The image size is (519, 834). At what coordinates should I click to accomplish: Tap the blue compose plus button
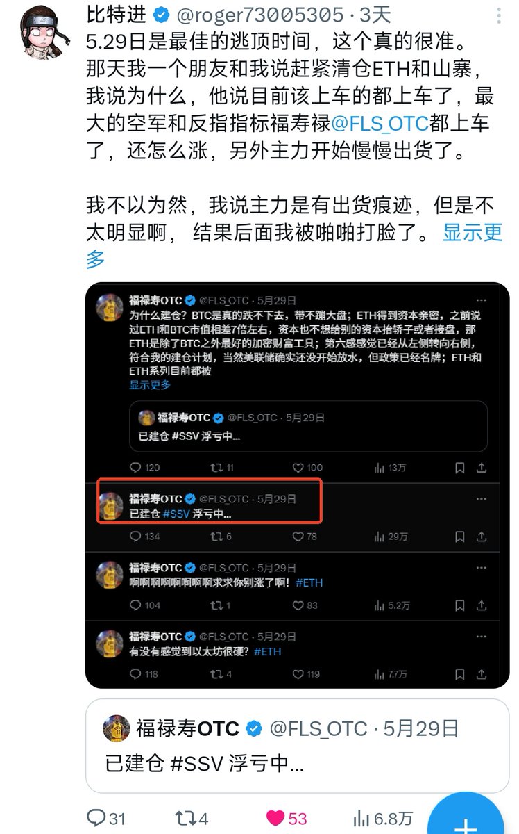coord(466,820)
